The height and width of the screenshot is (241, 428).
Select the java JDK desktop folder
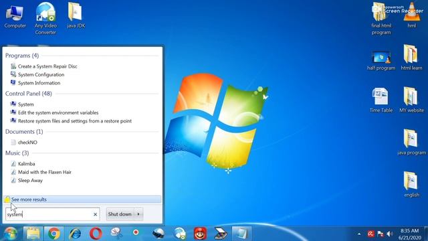click(76, 15)
